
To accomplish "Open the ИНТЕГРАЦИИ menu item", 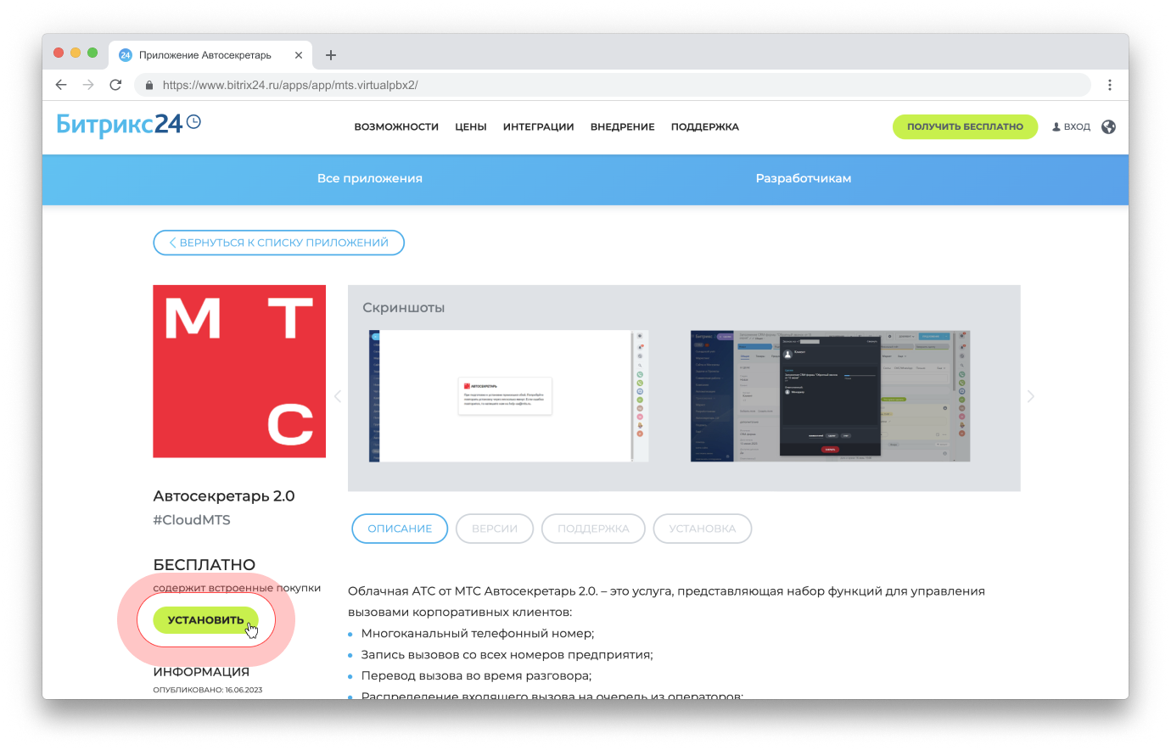I will coord(538,127).
